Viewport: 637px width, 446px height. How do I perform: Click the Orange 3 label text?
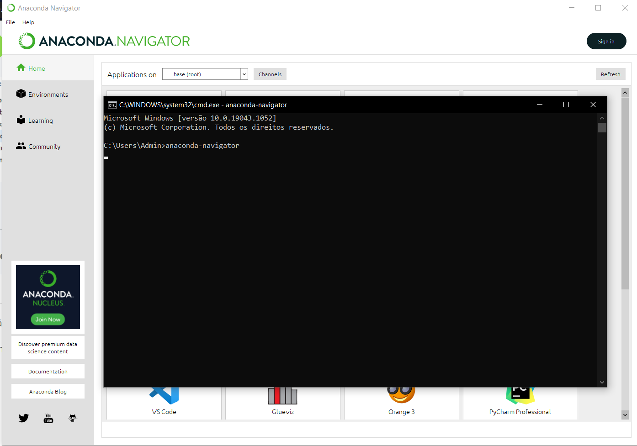coord(402,412)
